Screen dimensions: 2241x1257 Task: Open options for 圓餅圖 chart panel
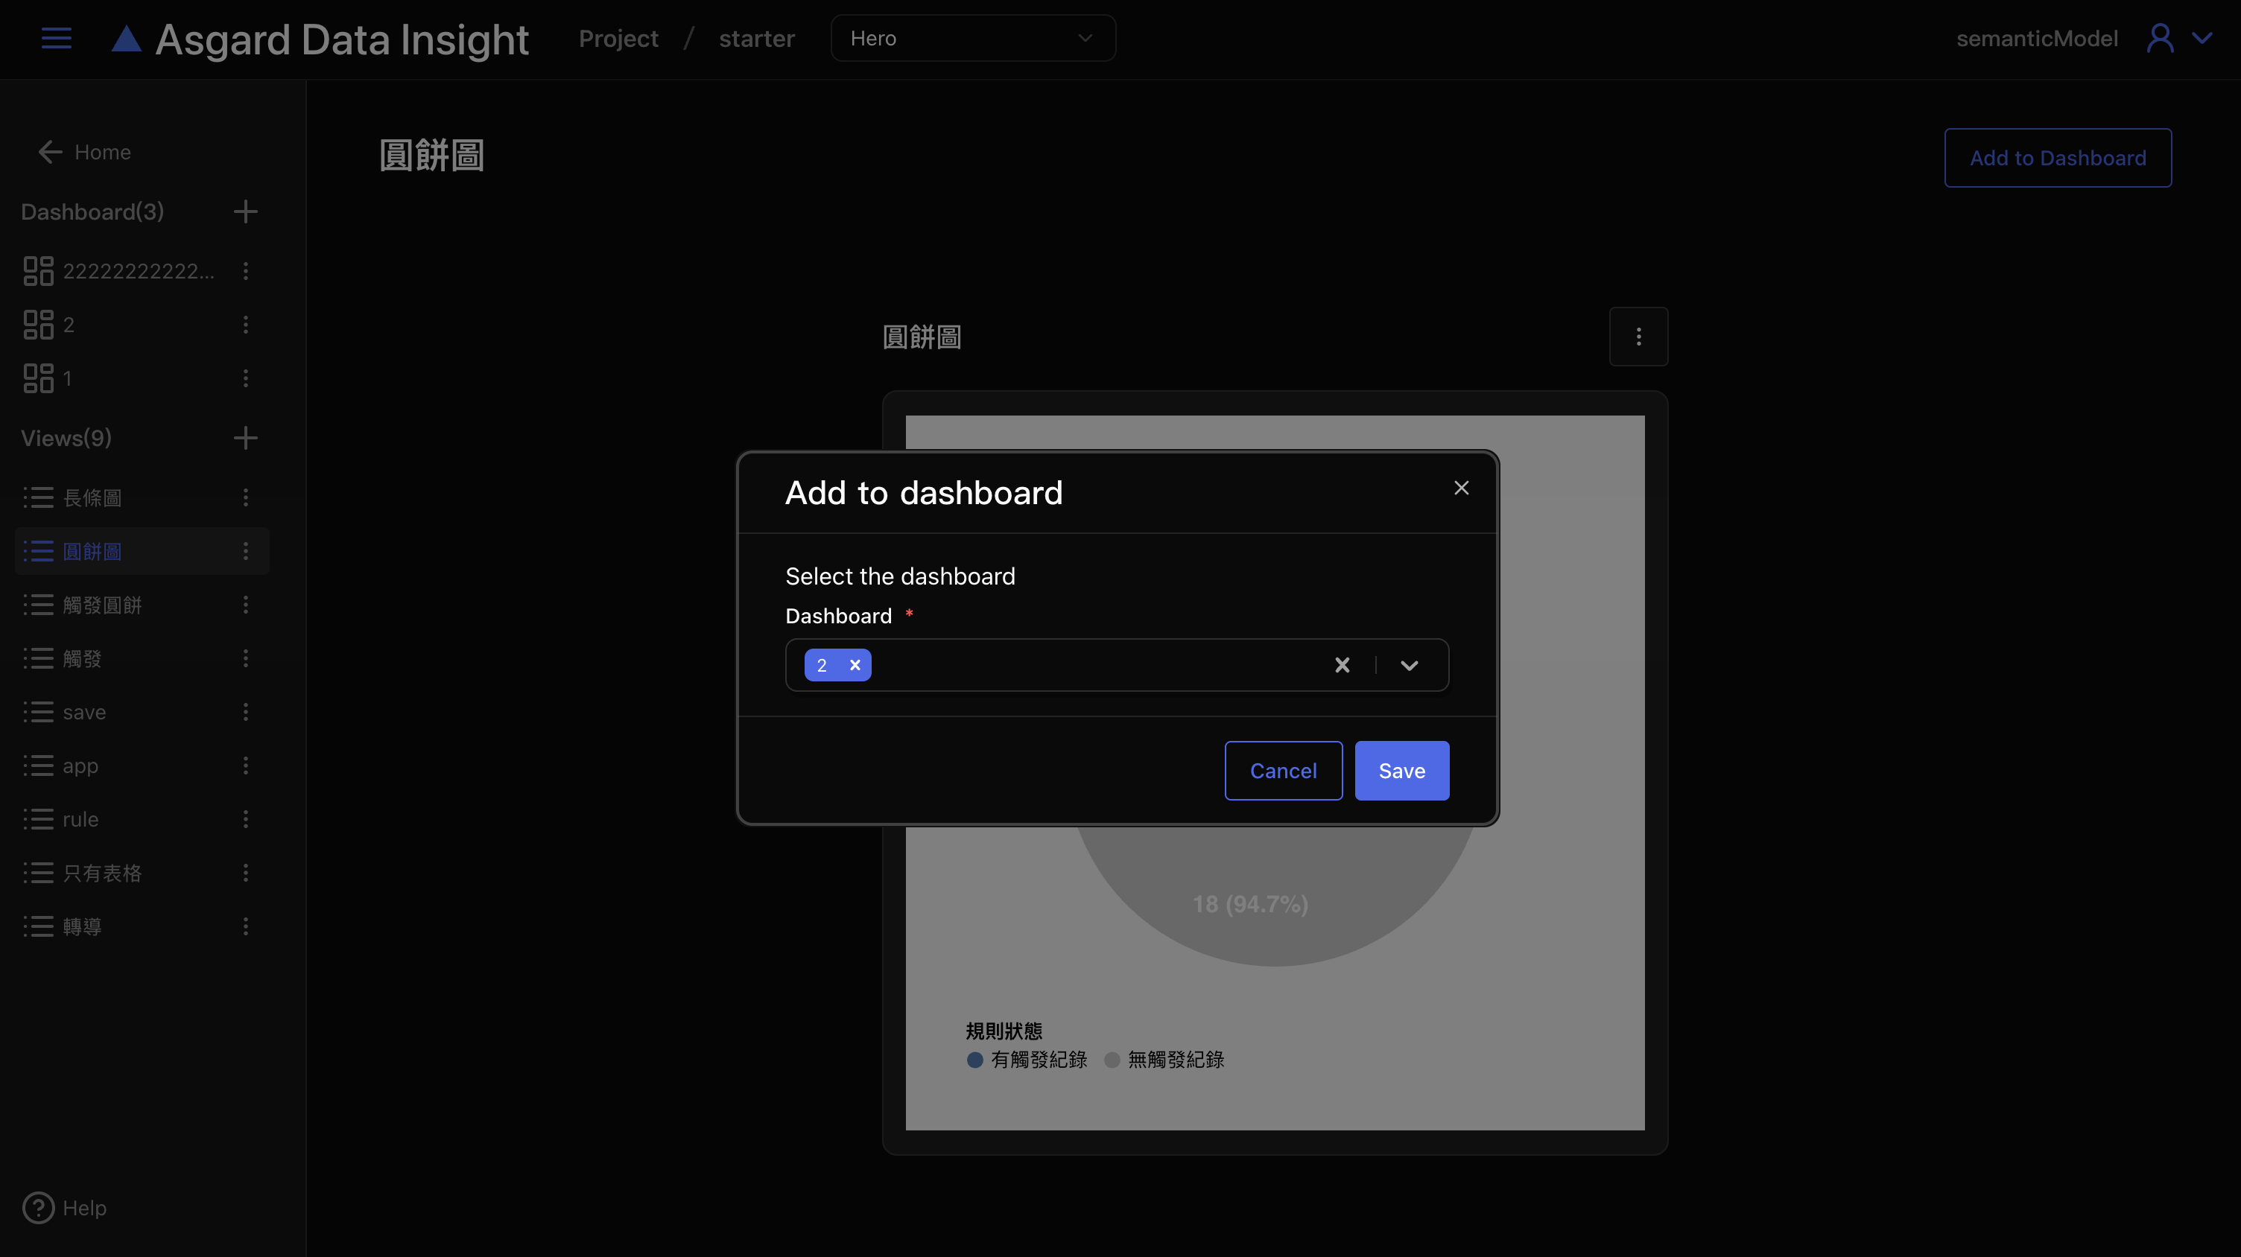(1638, 337)
